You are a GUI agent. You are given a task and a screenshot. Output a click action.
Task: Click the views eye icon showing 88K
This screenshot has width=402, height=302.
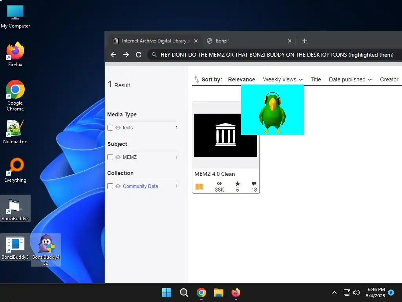219,183
